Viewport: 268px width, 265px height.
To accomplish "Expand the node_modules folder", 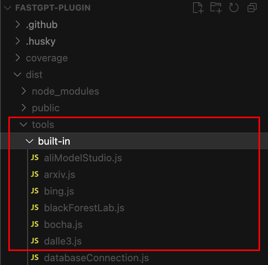I will 24,91.
